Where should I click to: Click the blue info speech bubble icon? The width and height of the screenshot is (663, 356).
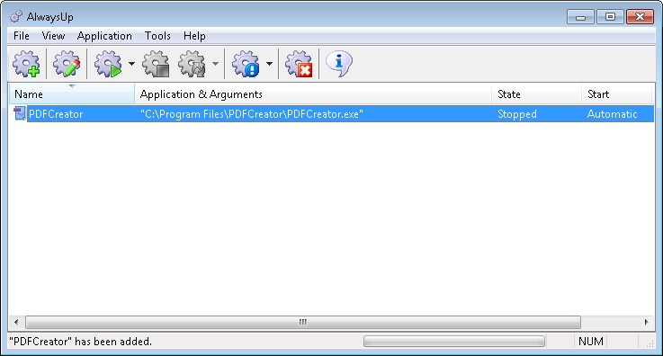click(338, 64)
